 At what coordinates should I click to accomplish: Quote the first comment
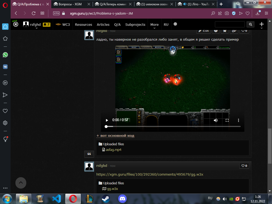click(x=89, y=154)
